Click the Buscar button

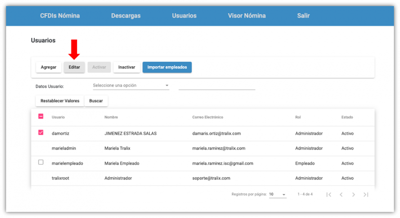pos(96,101)
